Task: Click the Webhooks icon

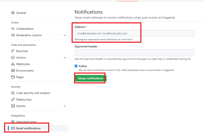Action: 13,64
